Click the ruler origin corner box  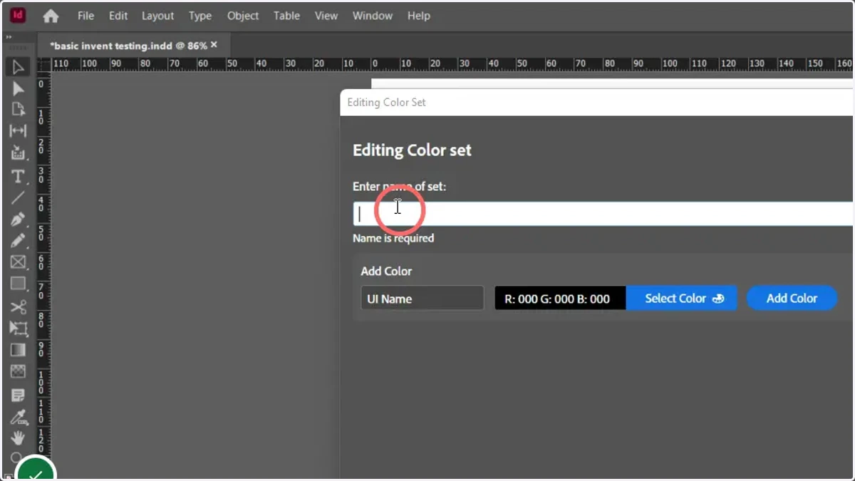tap(43, 63)
